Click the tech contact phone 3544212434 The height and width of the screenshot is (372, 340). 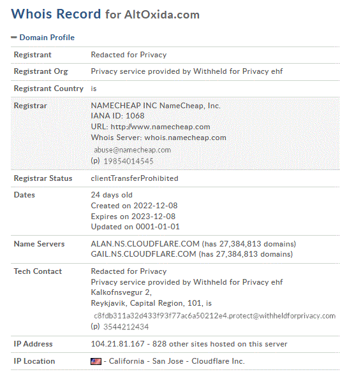pos(126,327)
